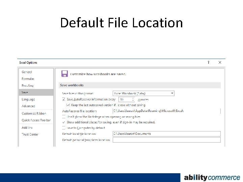The image size is (243, 182).
Task: Open Trust Center category
Action: click(30, 134)
